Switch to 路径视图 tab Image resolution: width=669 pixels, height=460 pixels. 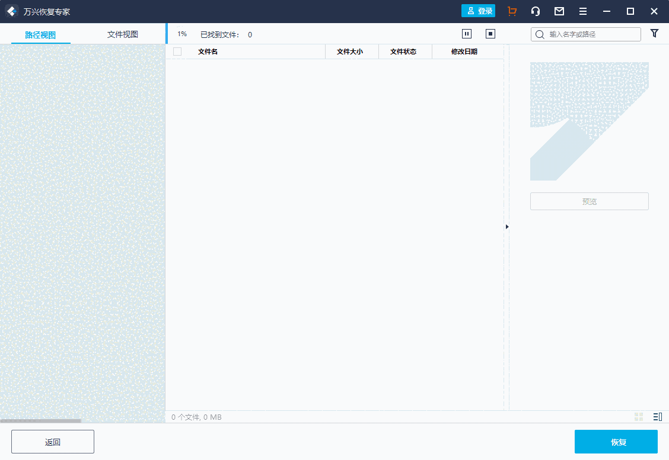[x=40, y=35]
